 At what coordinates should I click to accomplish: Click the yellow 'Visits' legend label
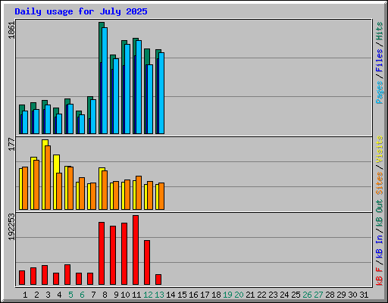tap(379, 149)
